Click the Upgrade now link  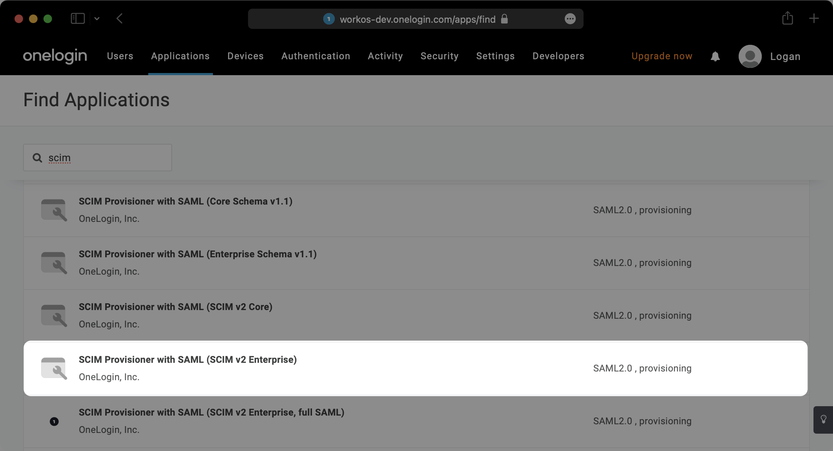tap(662, 56)
